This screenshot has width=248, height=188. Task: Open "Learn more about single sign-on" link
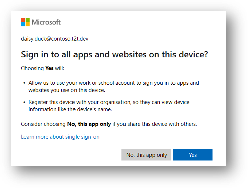(60, 137)
